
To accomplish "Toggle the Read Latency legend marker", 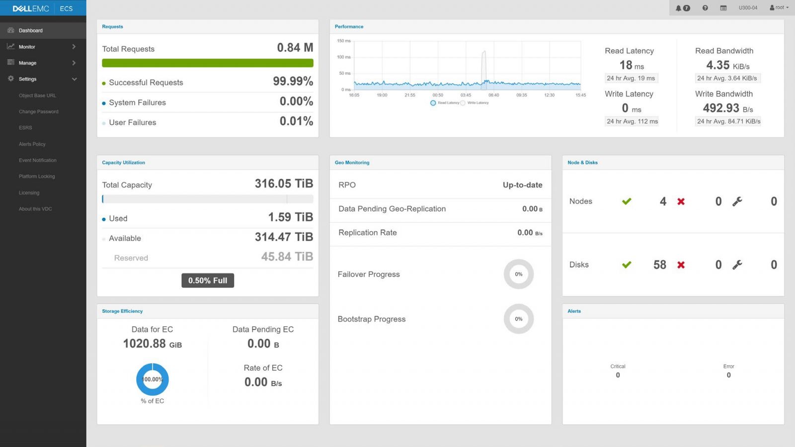I will click(x=433, y=103).
